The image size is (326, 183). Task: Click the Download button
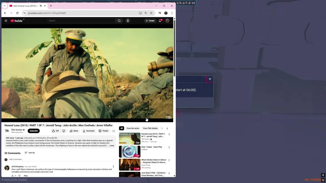coord(89,131)
